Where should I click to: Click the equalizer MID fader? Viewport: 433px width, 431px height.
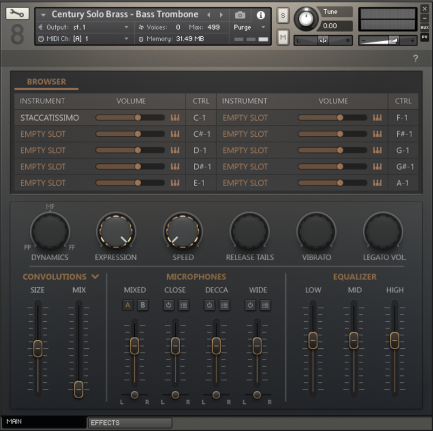point(354,340)
